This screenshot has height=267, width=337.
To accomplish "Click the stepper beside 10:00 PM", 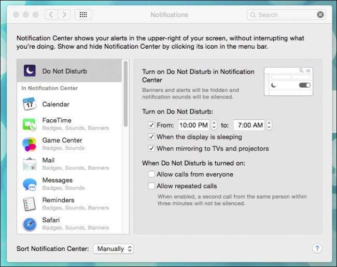I will [x=214, y=125].
